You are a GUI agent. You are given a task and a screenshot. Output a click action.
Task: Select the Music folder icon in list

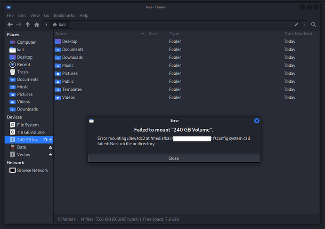point(58,65)
